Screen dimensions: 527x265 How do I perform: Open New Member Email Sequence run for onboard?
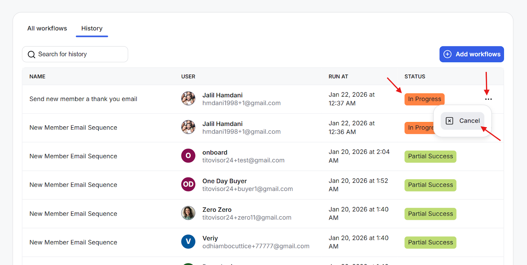click(x=73, y=156)
